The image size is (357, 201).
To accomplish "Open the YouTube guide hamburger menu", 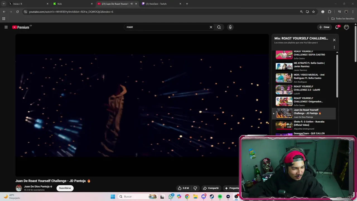I will [x=6, y=27].
